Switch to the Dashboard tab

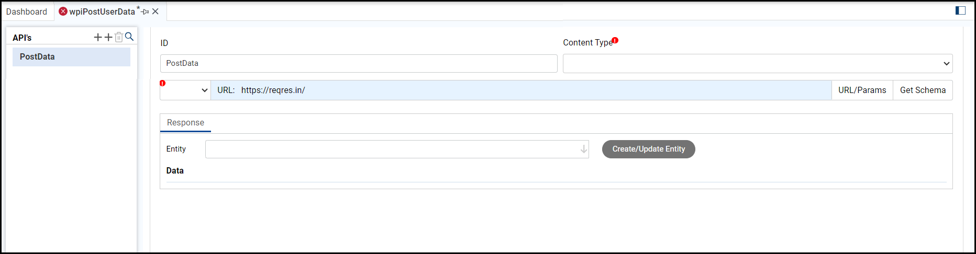point(27,11)
